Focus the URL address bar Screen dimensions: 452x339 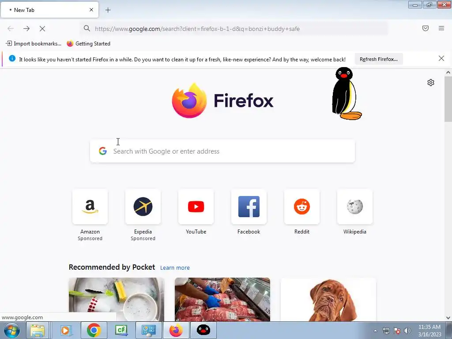click(x=234, y=29)
